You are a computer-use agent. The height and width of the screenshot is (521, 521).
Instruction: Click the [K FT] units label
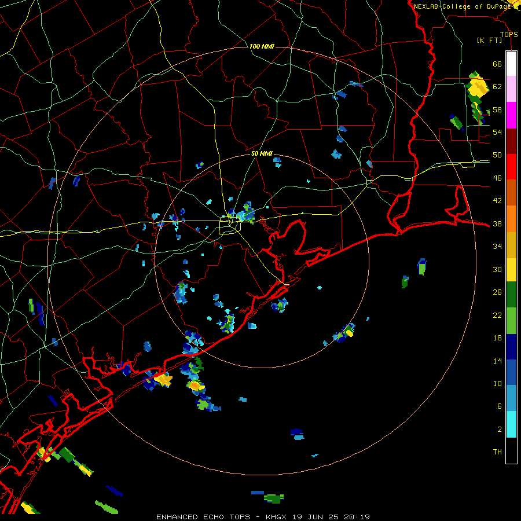[x=489, y=41]
